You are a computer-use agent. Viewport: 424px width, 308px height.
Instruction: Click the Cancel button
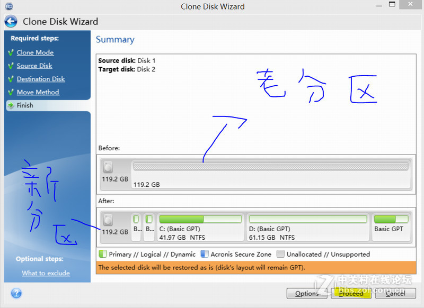pyautogui.click(x=395, y=294)
